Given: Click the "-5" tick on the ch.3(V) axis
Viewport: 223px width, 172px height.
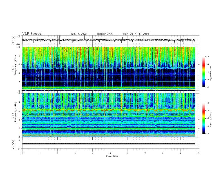Looking at the screenshot, I should pyautogui.click(x=19, y=149).
